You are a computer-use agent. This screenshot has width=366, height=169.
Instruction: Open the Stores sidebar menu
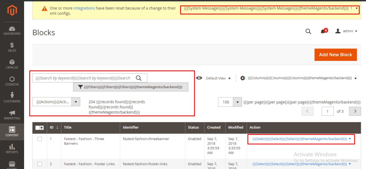click(12, 165)
